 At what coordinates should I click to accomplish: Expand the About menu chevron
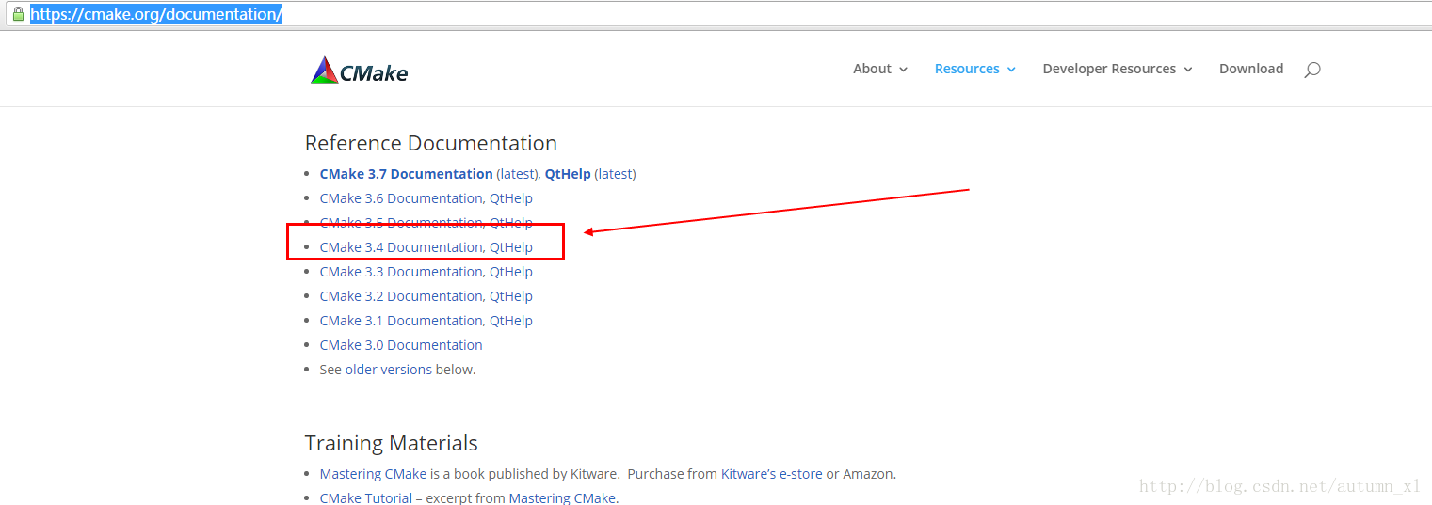[904, 70]
